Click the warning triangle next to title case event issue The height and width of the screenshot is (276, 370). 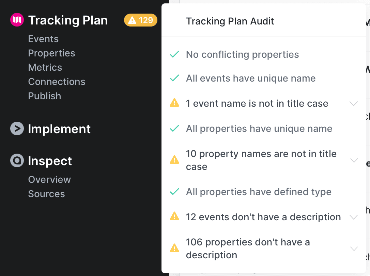174,103
